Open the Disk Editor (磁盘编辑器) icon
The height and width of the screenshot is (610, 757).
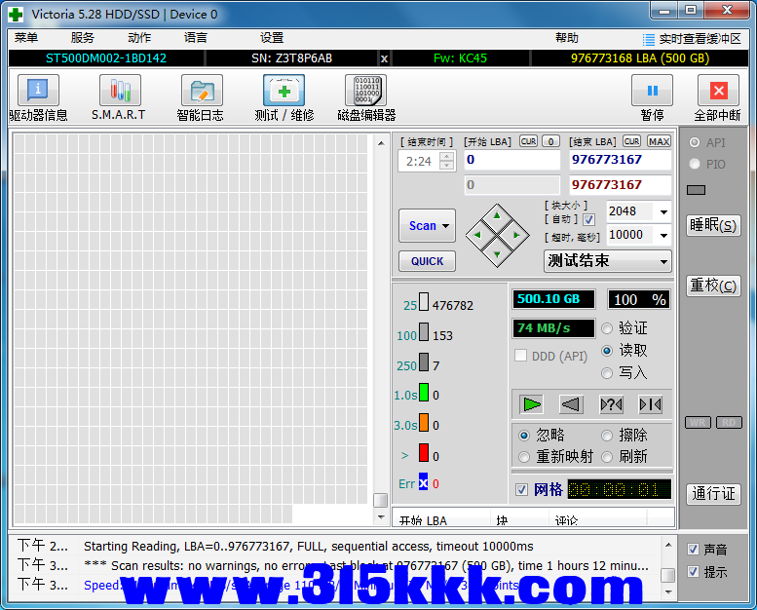pyautogui.click(x=366, y=91)
